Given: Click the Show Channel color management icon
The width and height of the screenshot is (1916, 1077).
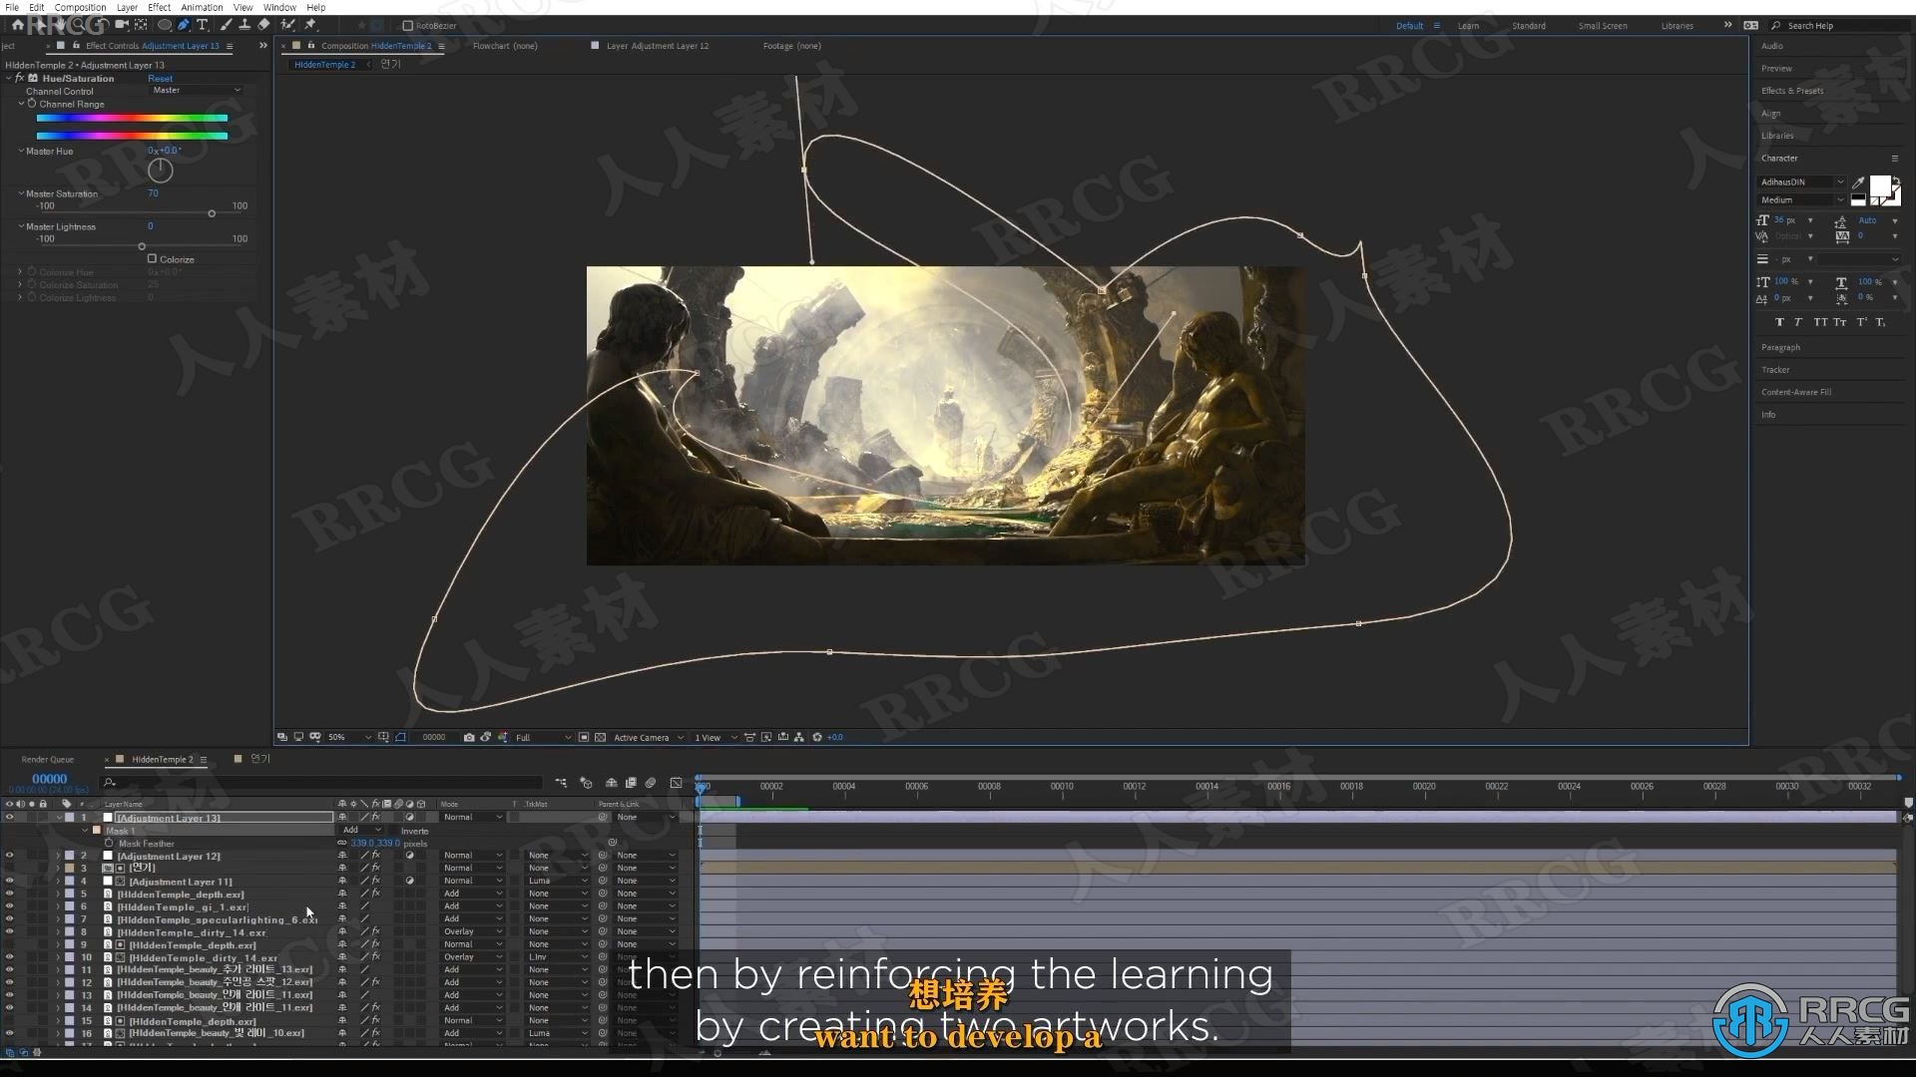Looking at the screenshot, I should coord(503,737).
